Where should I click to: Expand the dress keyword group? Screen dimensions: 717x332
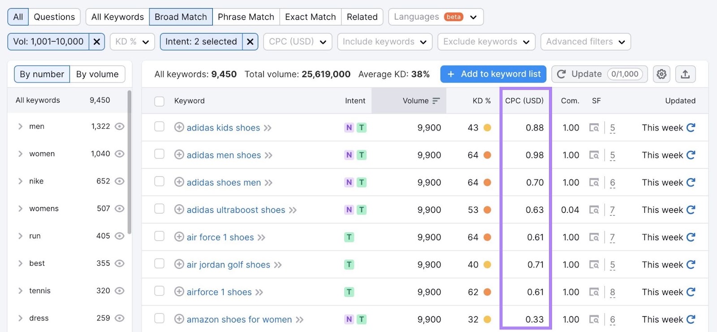point(20,318)
